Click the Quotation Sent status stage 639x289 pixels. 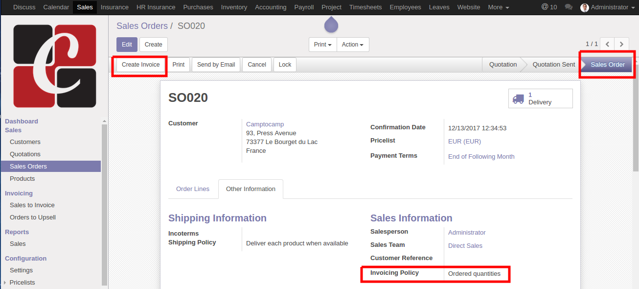[553, 65]
